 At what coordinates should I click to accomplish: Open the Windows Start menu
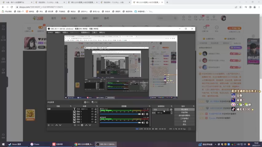(3, 144)
